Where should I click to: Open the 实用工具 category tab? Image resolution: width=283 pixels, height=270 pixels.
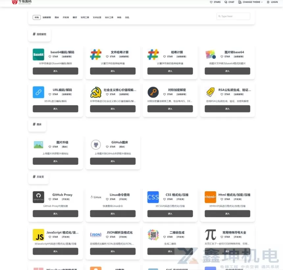click(x=85, y=17)
